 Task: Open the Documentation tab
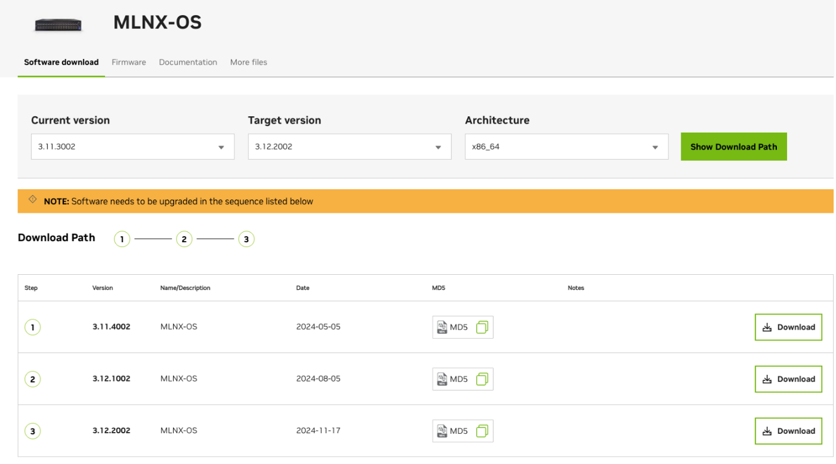point(188,62)
